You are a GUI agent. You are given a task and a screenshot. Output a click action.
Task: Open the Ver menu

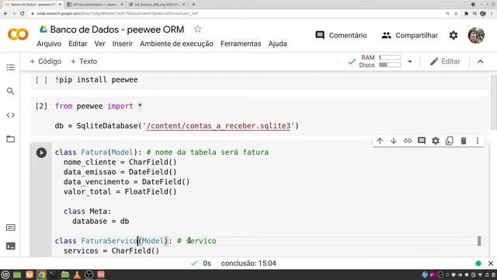pyautogui.click(x=99, y=44)
